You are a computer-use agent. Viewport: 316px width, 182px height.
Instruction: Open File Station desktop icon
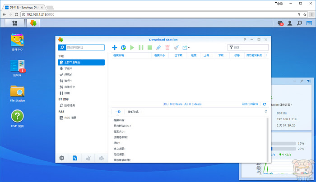tap(17, 94)
